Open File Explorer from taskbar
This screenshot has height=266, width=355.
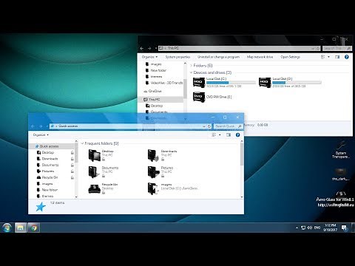pos(21,228)
